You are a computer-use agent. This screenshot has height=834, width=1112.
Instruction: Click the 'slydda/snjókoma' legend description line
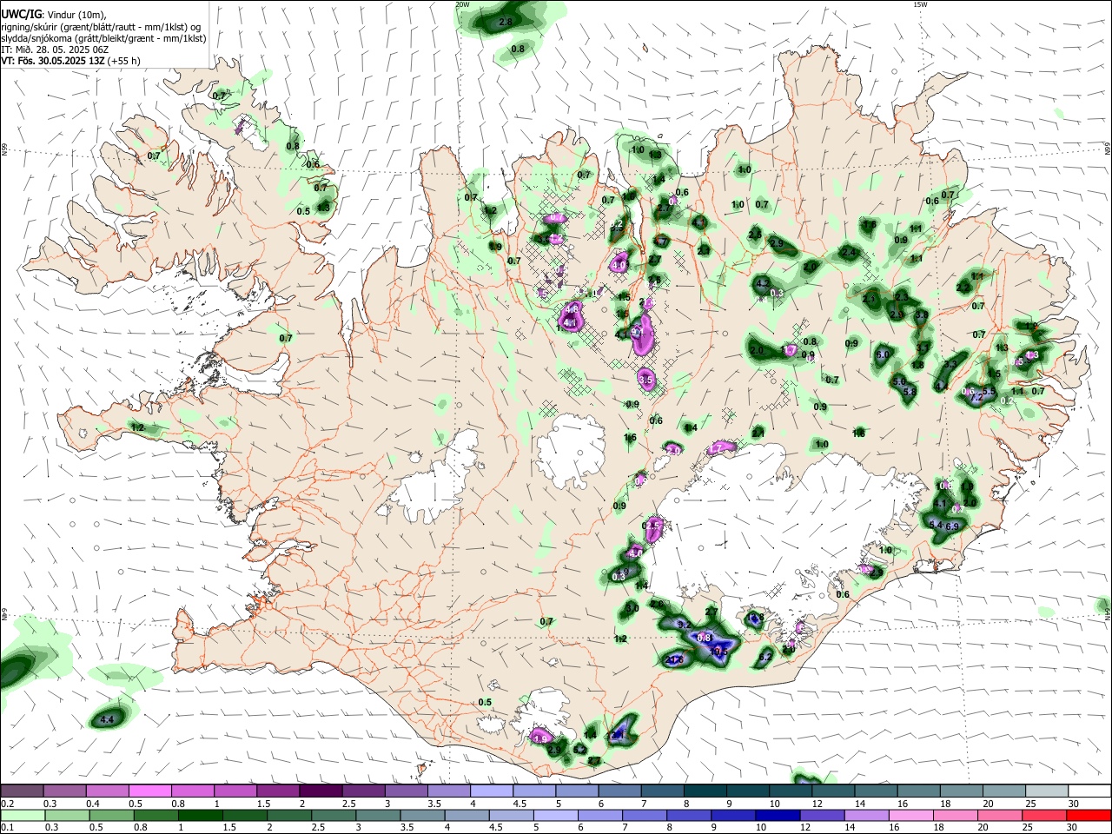[104, 38]
